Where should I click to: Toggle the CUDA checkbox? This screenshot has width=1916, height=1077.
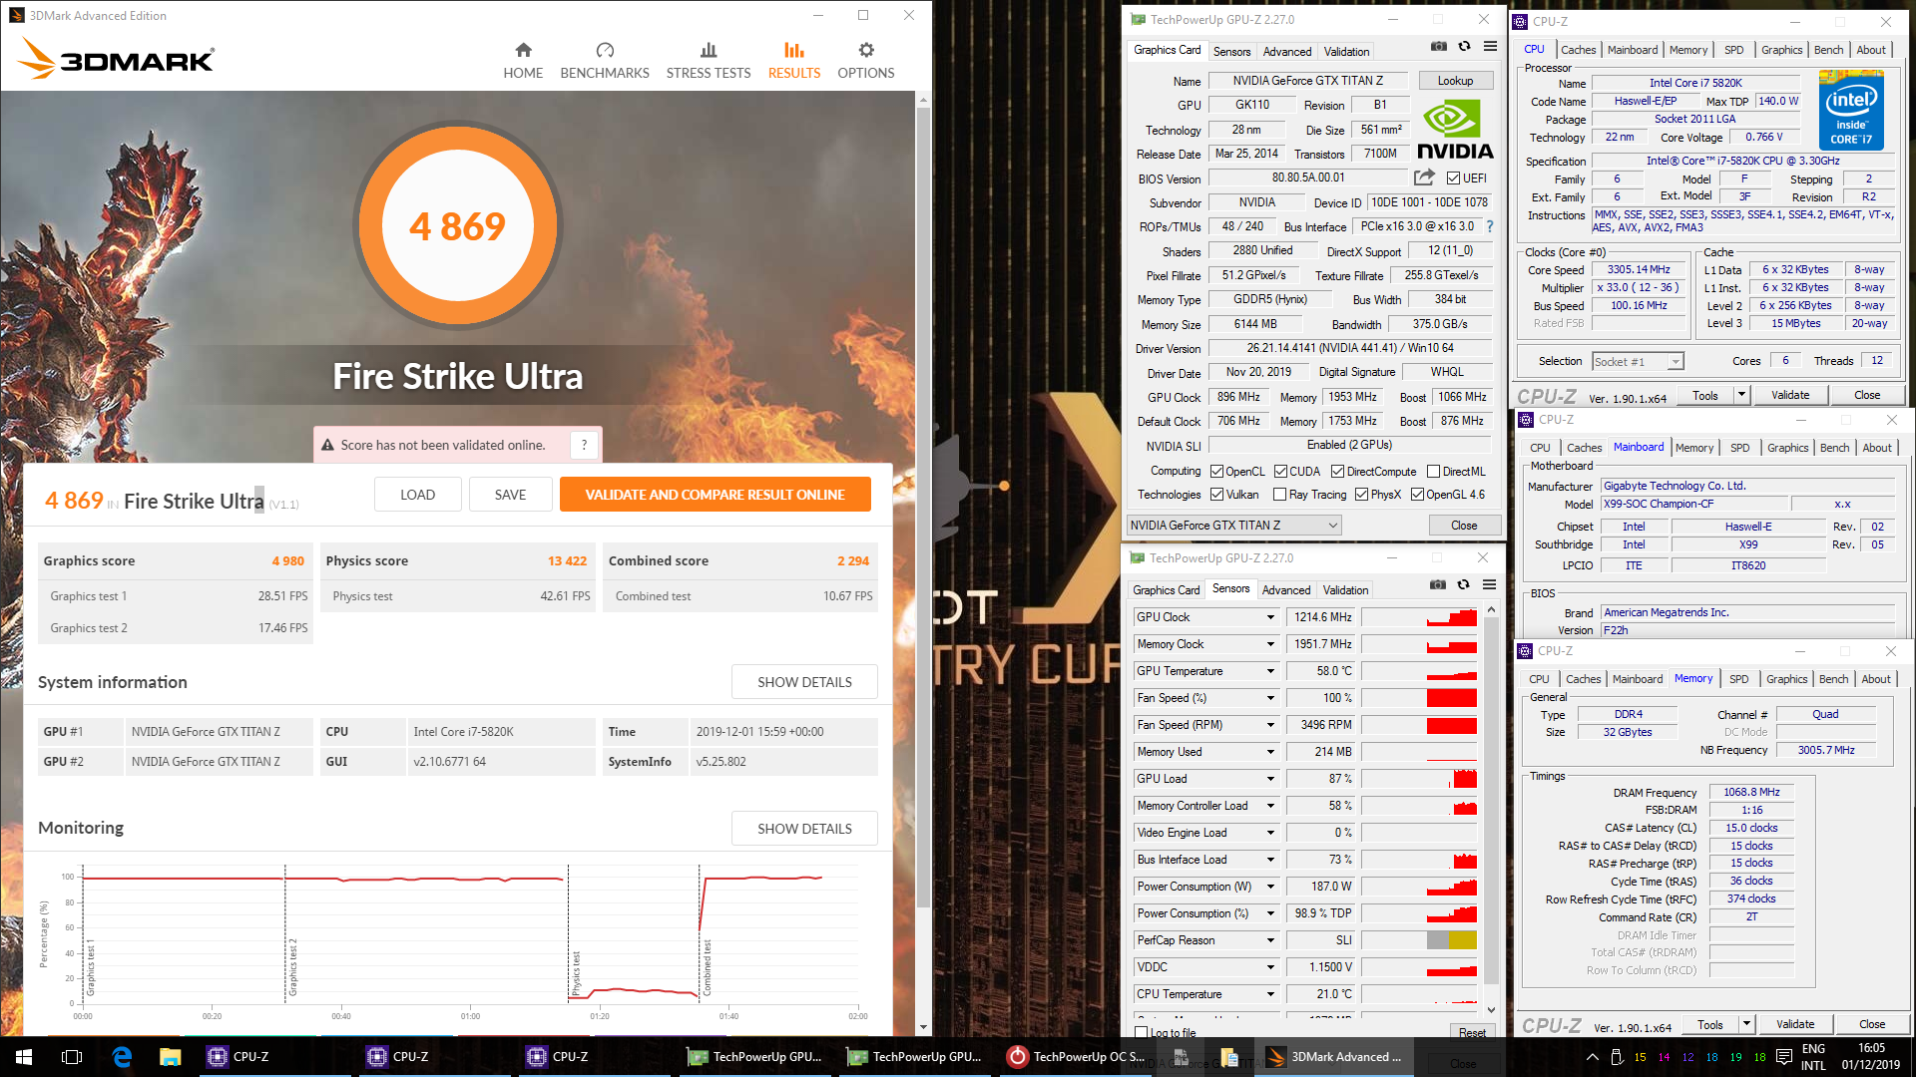[1280, 472]
